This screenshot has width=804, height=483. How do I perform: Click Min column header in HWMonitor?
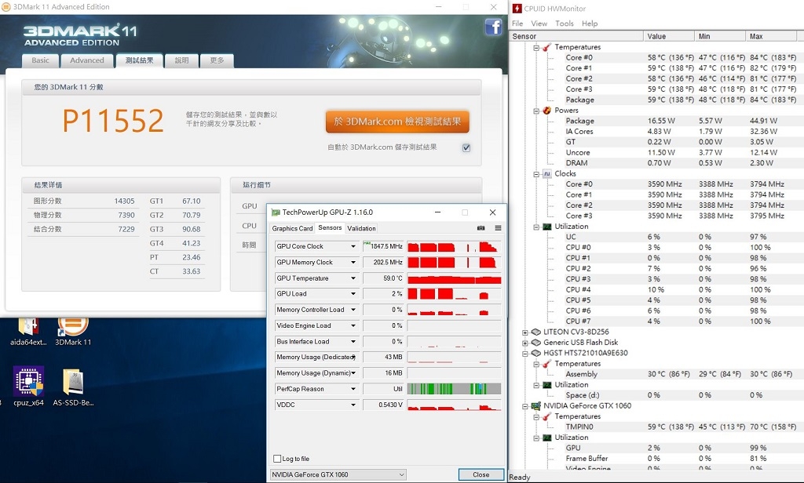(720, 36)
